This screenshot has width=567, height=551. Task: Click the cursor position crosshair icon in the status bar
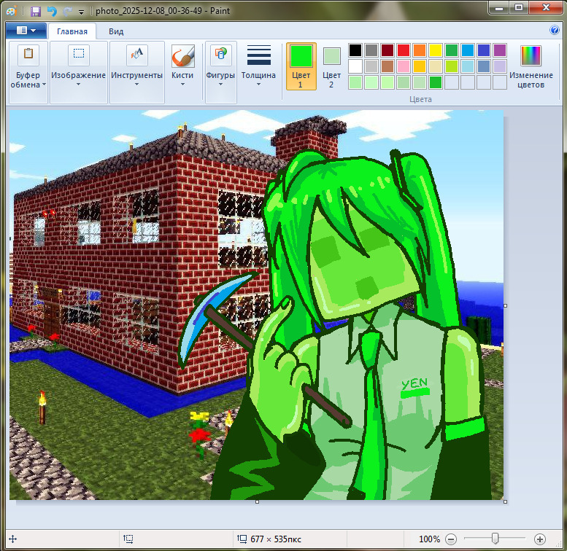click(x=12, y=539)
